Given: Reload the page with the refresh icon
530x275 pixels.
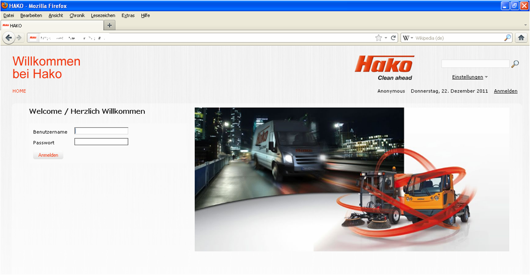Looking at the screenshot, I should (394, 38).
